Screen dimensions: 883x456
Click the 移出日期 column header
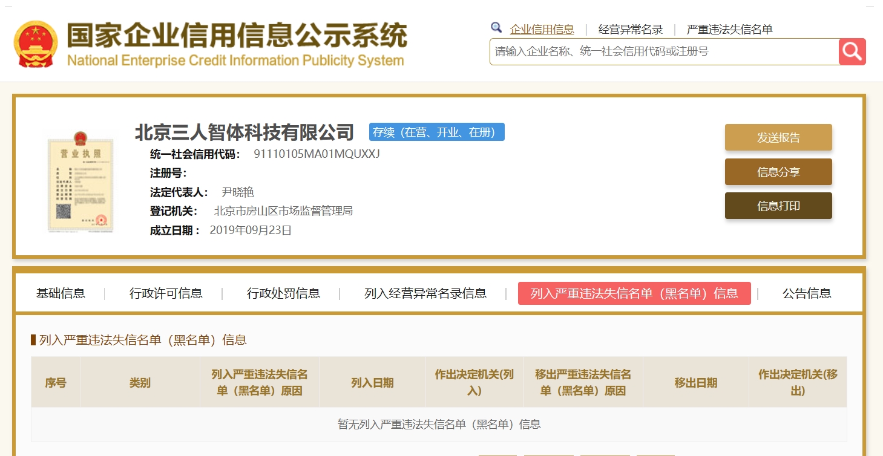click(x=696, y=382)
